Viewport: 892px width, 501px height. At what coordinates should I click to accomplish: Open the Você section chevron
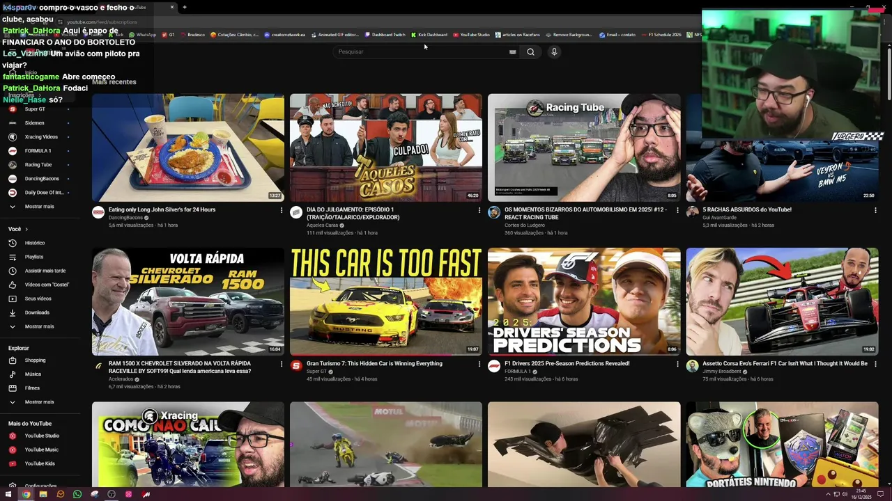point(26,229)
